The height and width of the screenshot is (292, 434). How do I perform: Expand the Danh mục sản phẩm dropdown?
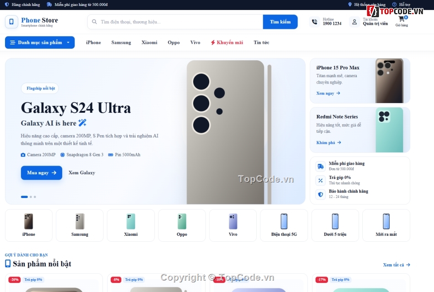[40, 42]
